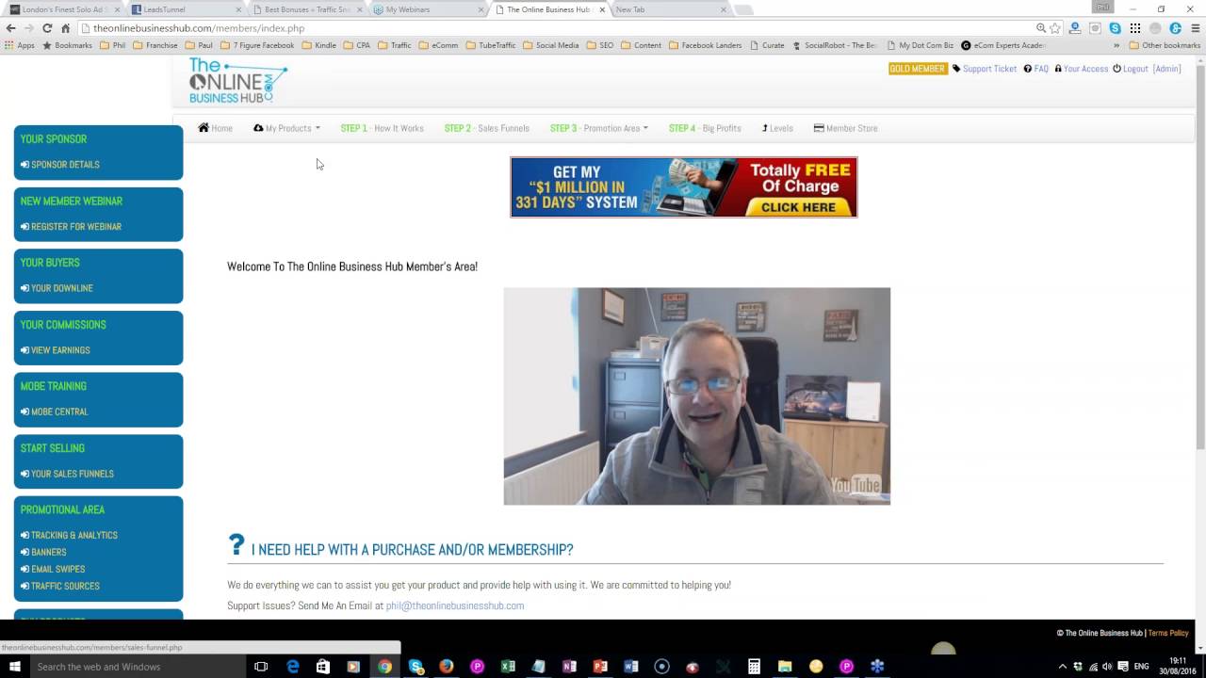Open Tracking & Analytics sidebar link
The image size is (1206, 678).
coord(69,535)
